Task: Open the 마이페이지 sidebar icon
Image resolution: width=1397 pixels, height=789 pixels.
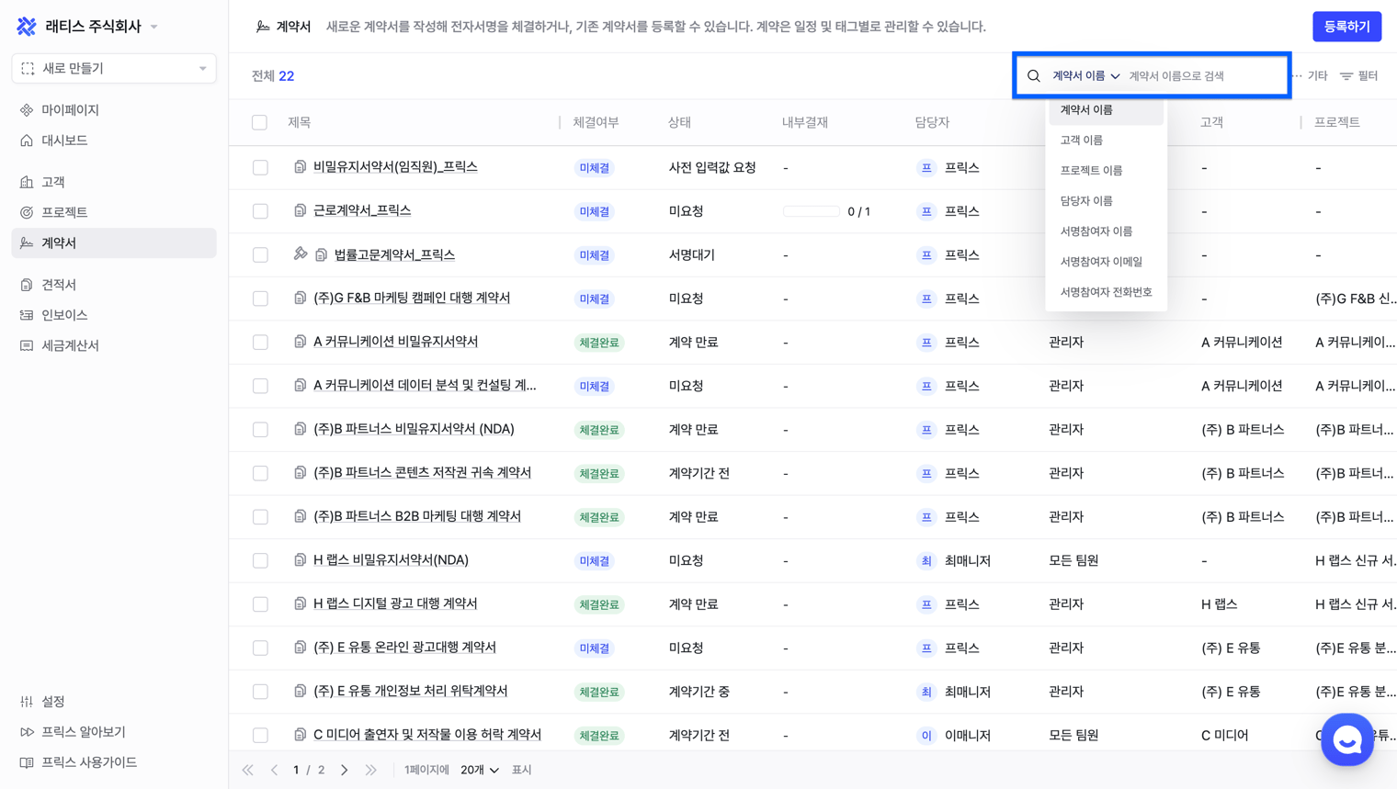Action: (27, 110)
